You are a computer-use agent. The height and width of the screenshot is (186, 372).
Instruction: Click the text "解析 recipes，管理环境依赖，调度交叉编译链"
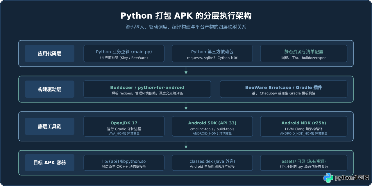coord(147,94)
